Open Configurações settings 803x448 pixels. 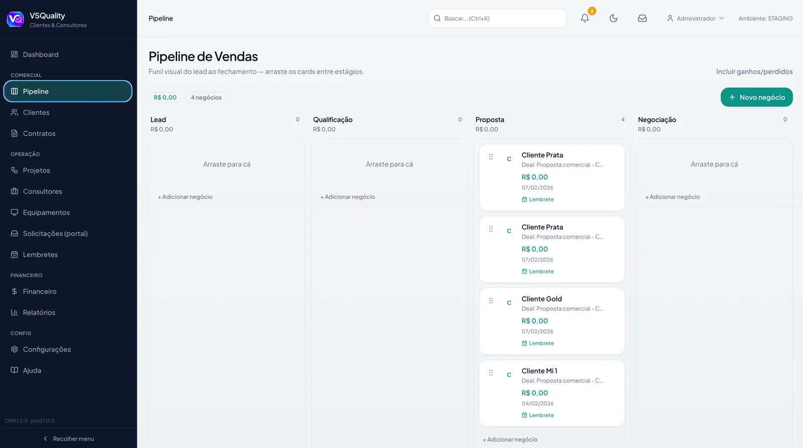tap(68, 349)
